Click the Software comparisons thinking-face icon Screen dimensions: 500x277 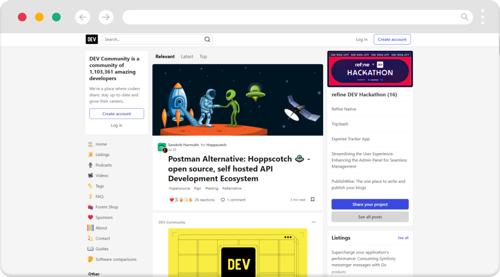(x=91, y=259)
